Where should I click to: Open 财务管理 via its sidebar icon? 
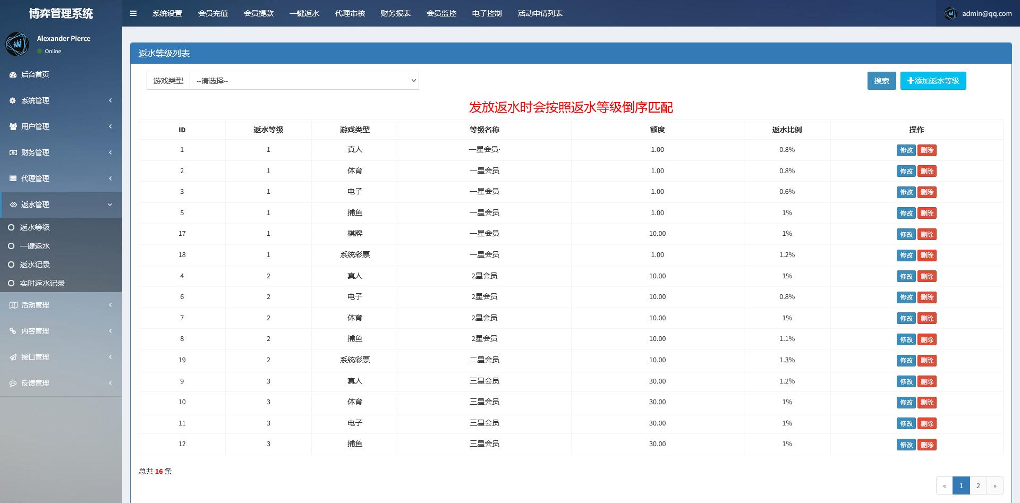[13, 152]
